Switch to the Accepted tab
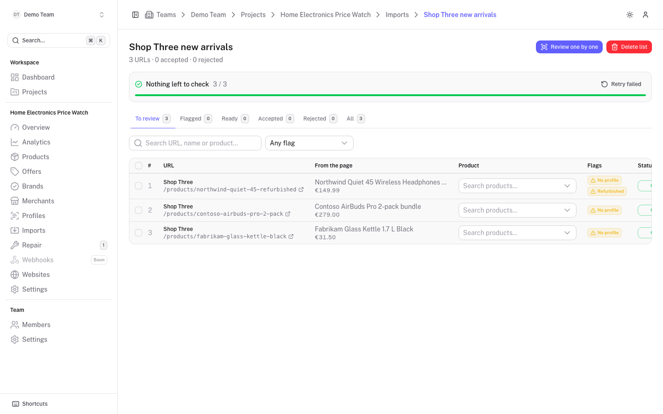 276,119
